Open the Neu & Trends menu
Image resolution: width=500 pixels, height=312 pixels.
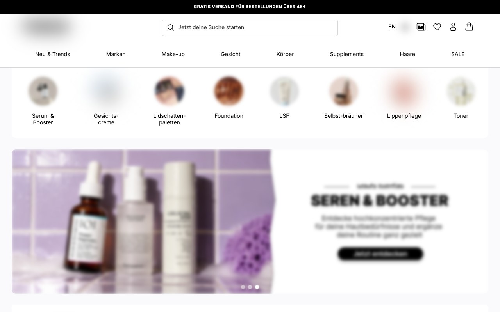(53, 54)
